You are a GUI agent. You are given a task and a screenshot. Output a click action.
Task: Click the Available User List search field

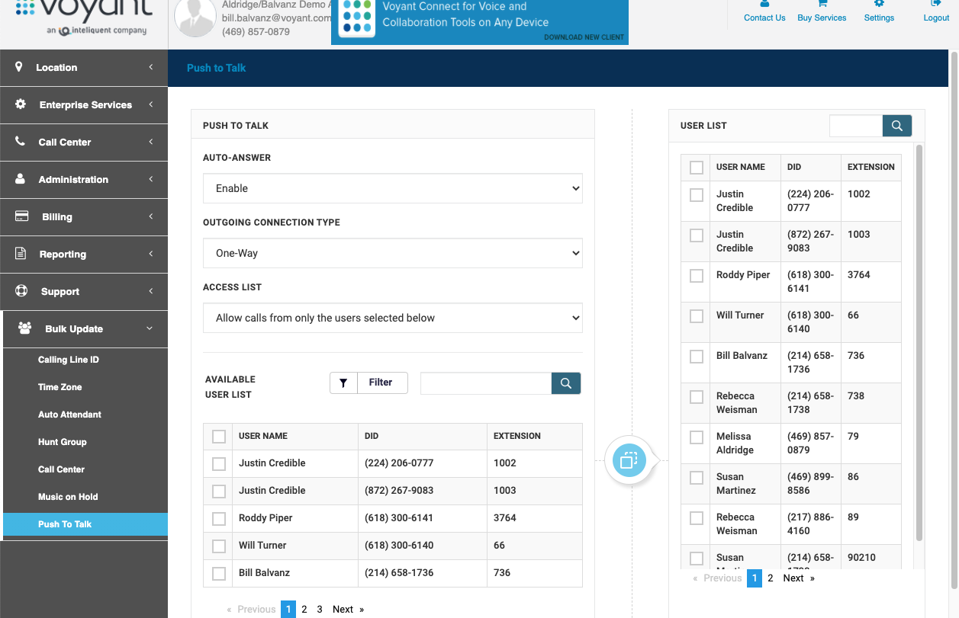point(485,383)
